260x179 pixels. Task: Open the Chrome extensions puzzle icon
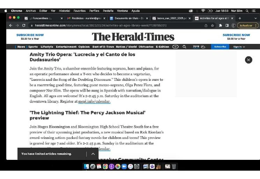221,25
